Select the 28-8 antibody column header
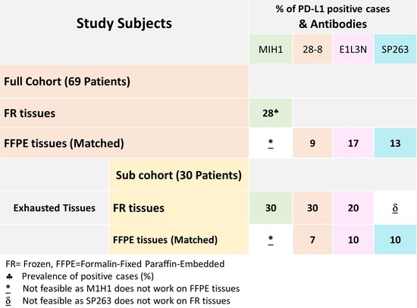Image resolution: width=417 pixels, height=308 pixels. pos(312,49)
